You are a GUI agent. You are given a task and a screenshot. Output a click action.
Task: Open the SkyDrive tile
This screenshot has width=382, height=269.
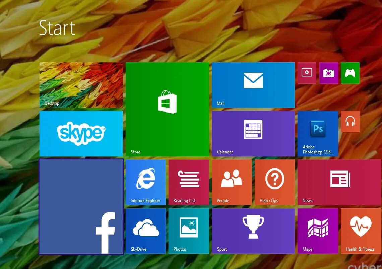[146, 231]
